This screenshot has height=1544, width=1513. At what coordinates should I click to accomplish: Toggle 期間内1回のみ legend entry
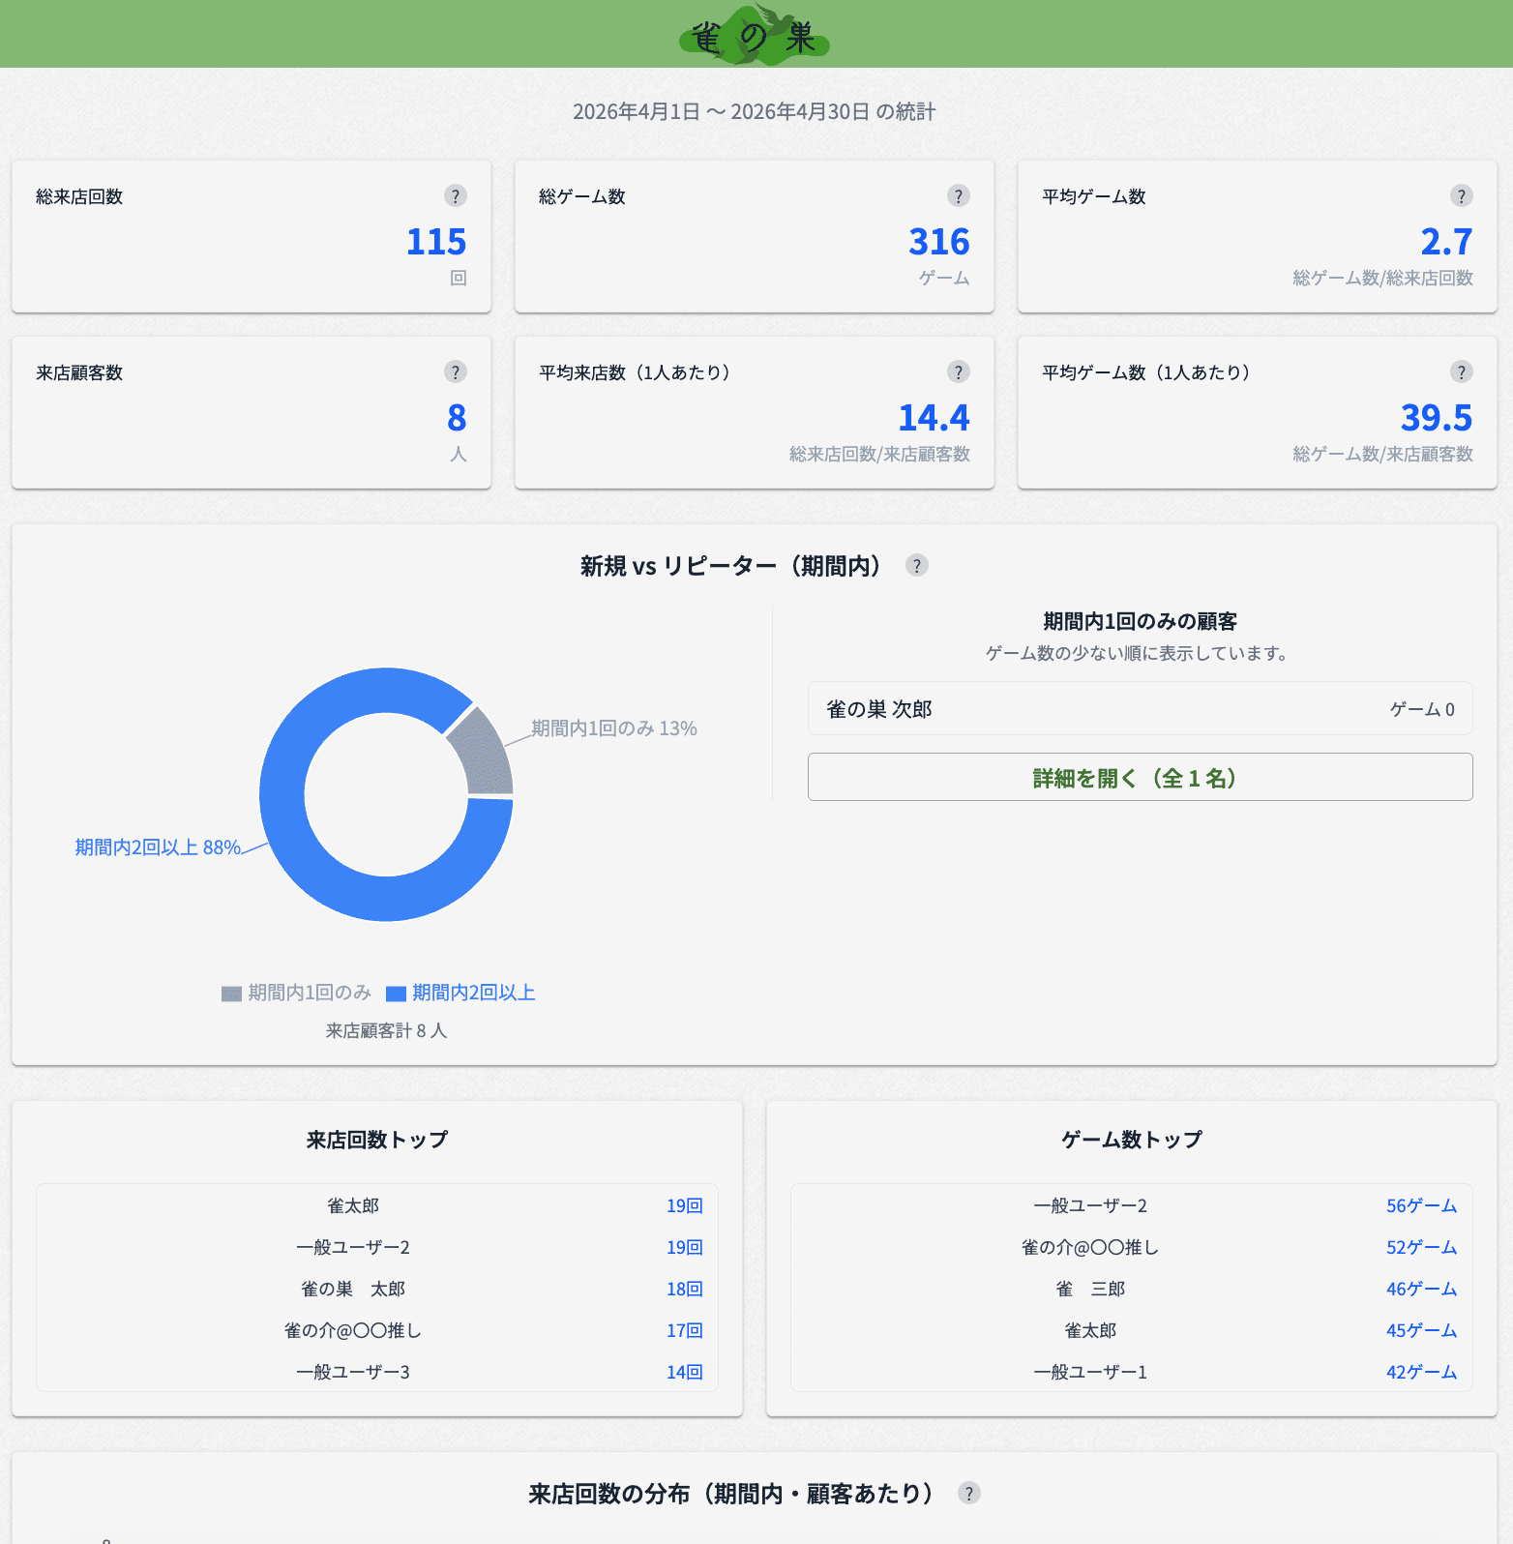(x=296, y=993)
